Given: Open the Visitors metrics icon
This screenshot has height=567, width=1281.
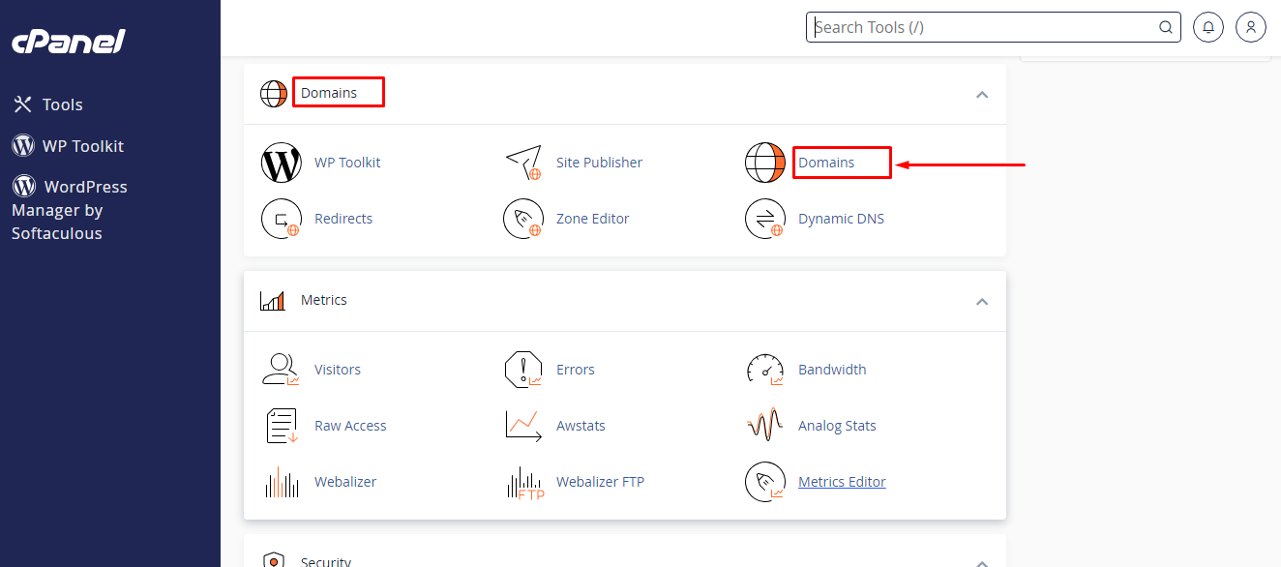Looking at the screenshot, I should [x=282, y=370].
